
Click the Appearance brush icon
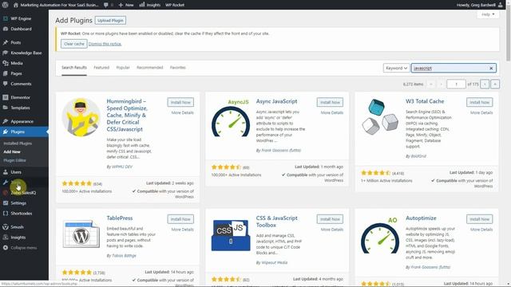click(x=6, y=121)
